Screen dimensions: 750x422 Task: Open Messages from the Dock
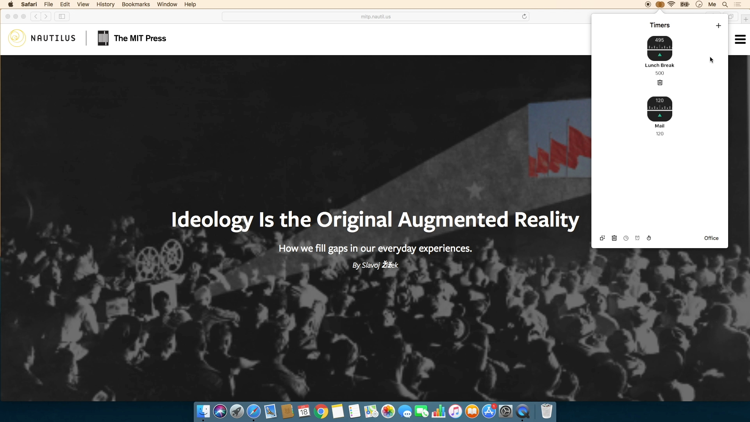(405, 411)
